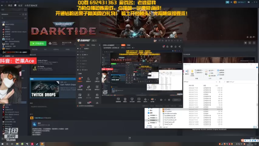Viewport: 259px width, 146px height.
Task: Open Earn Twitch Drops news link
Action: click(x=68, y=85)
